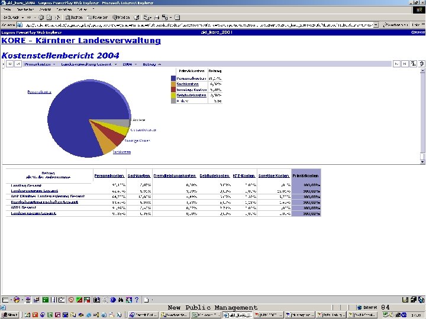
Task: Click the Sonstige Kosten column header
Action: 273,176
